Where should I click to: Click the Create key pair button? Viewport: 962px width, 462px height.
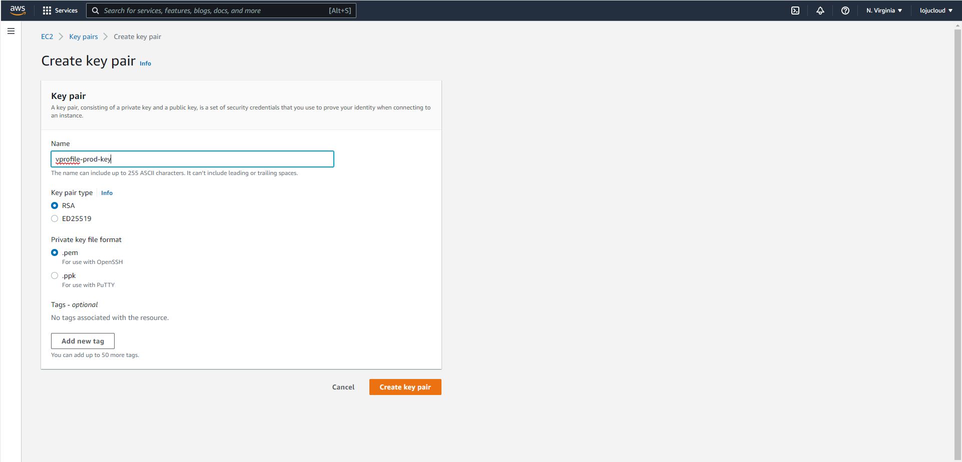coord(405,387)
